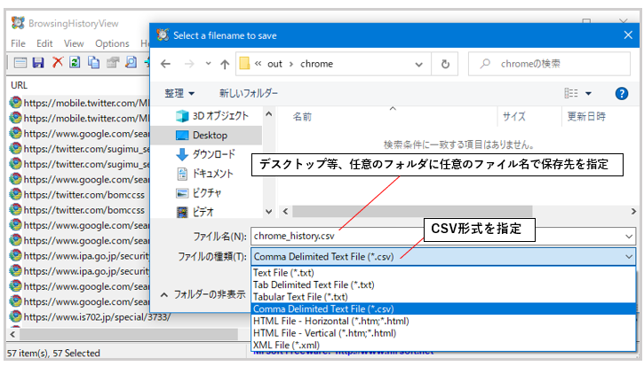Go up one folder level arrow
The height and width of the screenshot is (366, 644).
[225, 64]
